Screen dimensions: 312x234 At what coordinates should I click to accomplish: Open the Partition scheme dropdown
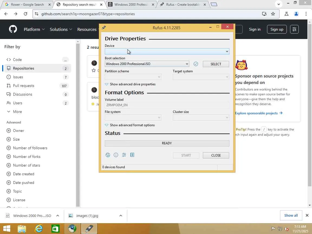[133, 77]
